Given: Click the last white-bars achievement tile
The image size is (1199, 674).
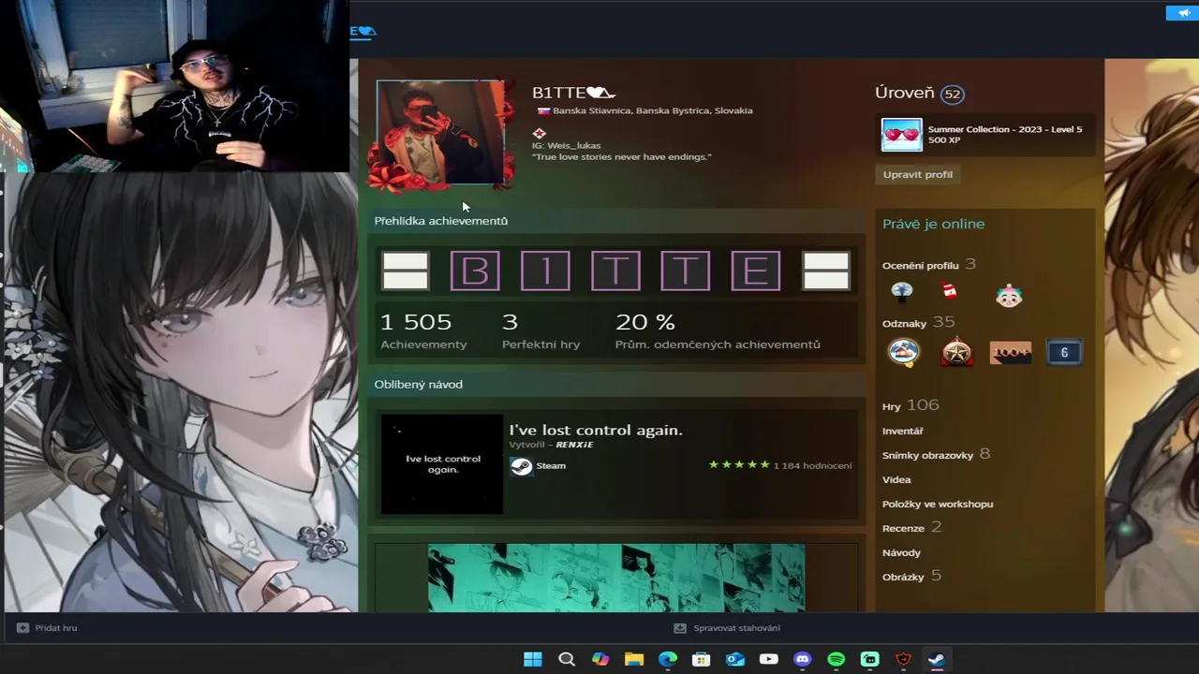Looking at the screenshot, I should pyautogui.click(x=826, y=271).
